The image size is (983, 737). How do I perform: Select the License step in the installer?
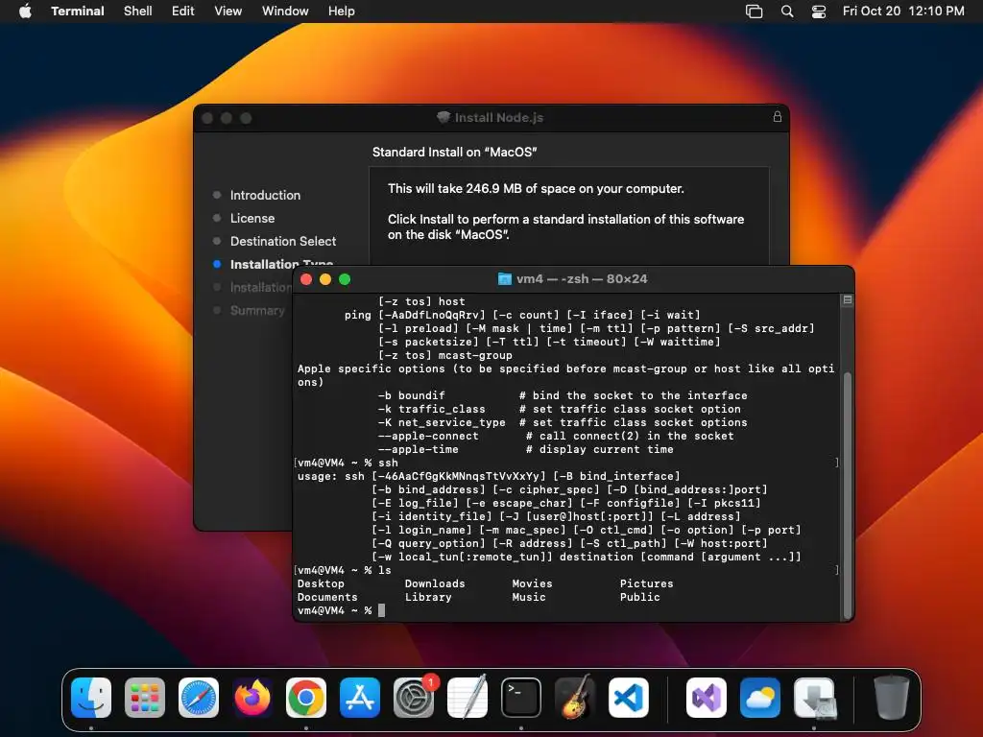[x=252, y=218]
